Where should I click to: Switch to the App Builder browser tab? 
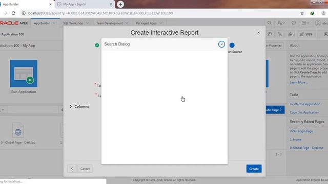point(25,4)
